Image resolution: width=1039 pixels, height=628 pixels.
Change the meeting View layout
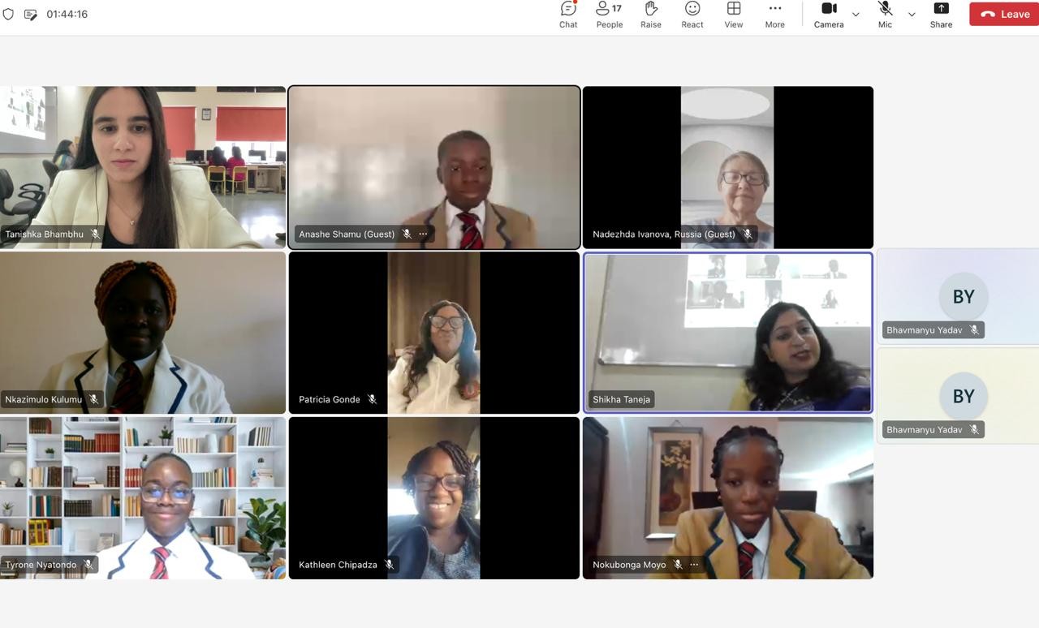point(734,14)
